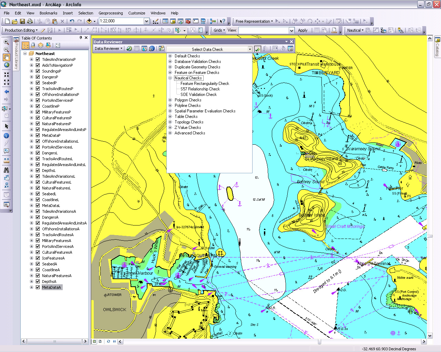Click the Save map icon
The width and height of the screenshot is (441, 352).
click(x=22, y=21)
